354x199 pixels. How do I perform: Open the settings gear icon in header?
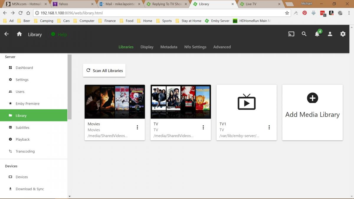[343, 34]
